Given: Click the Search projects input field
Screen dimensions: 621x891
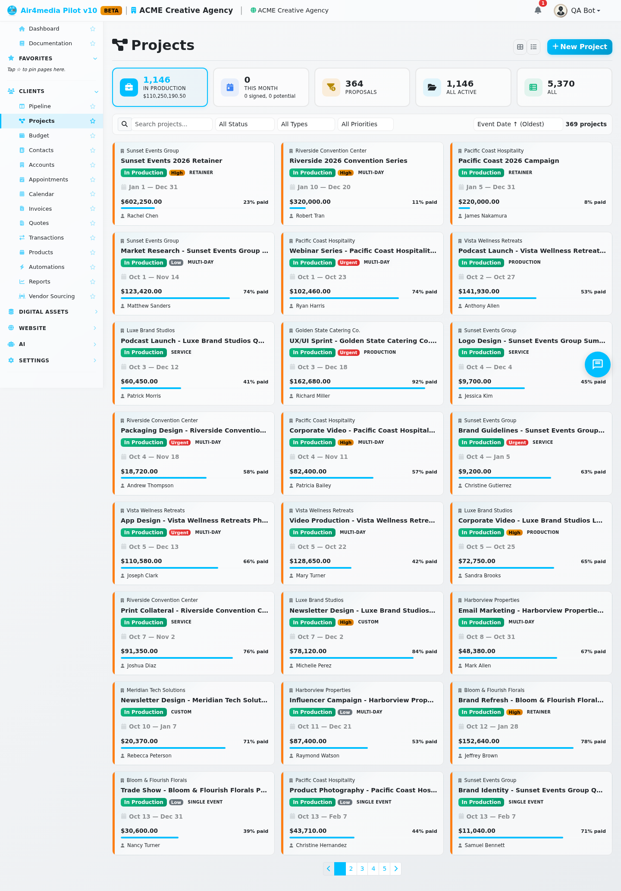Looking at the screenshot, I should coord(172,124).
